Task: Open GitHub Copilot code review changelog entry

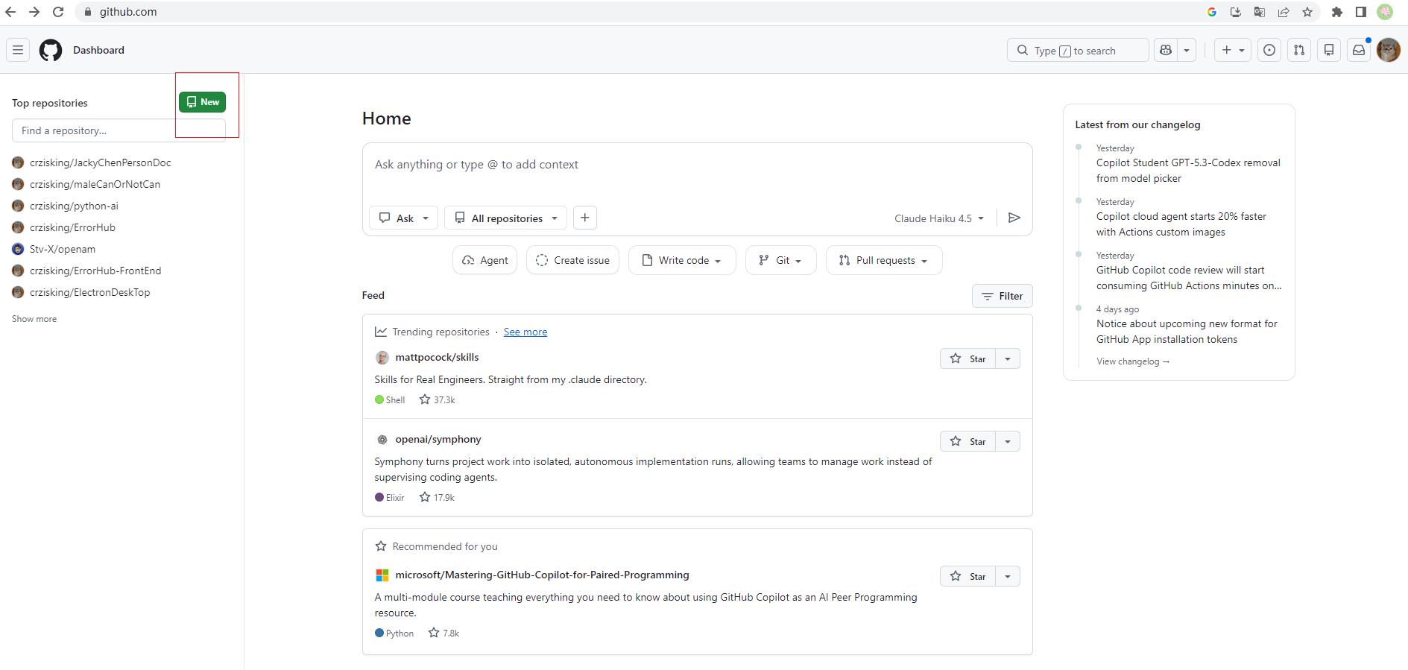Action: 1189,278
